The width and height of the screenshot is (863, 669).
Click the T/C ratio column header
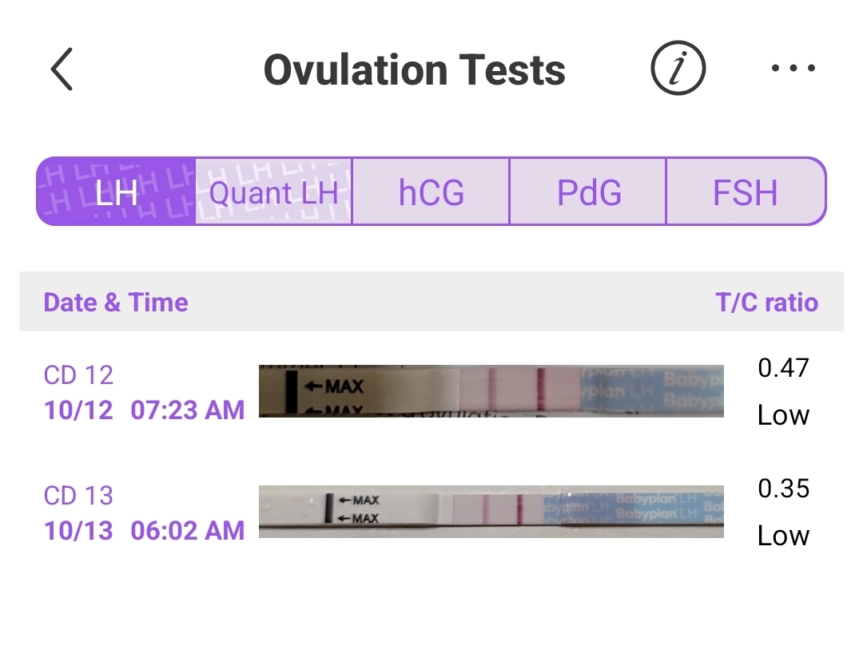(x=766, y=303)
